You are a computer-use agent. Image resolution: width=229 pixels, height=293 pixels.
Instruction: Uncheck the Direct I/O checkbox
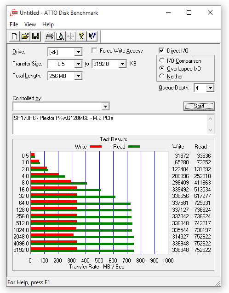(x=161, y=51)
